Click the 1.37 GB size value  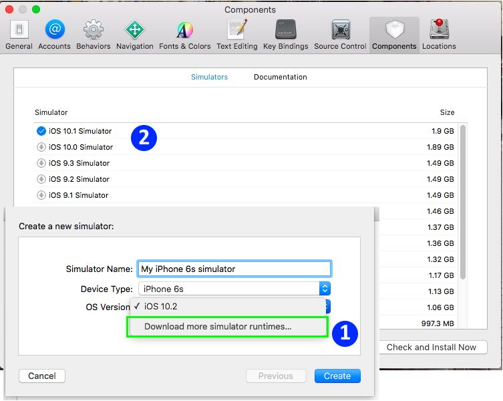(x=441, y=227)
